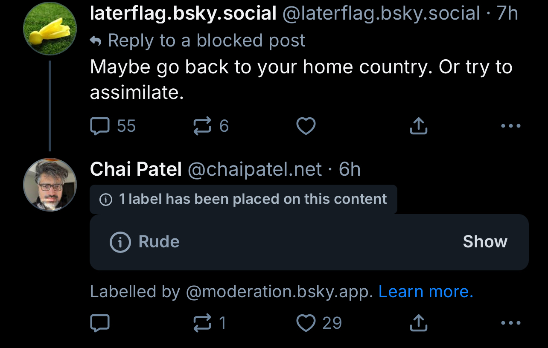Share Chai Patel's post
This screenshot has width=548, height=348.
pos(419,323)
